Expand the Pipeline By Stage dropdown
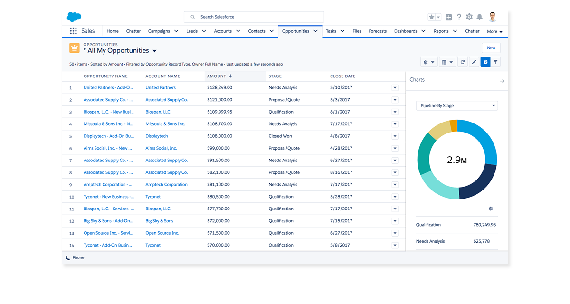 (457, 106)
